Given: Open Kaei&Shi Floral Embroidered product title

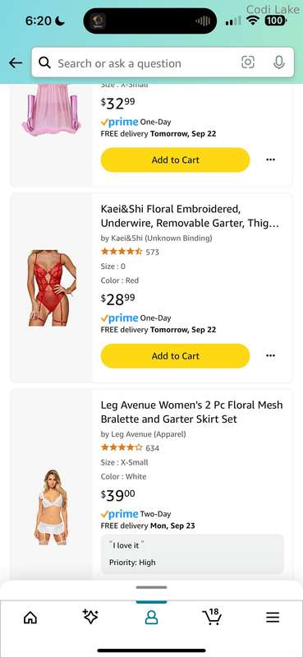Looking at the screenshot, I should tap(190, 216).
